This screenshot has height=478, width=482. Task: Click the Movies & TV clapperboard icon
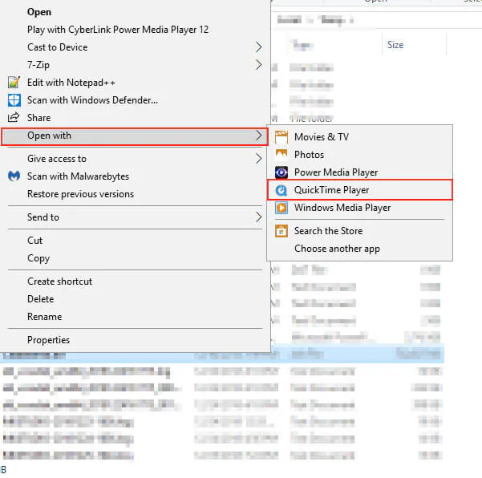(282, 137)
